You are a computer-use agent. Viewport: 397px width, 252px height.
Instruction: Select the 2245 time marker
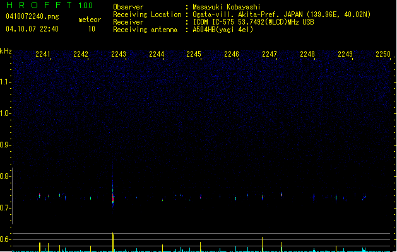click(x=194, y=55)
